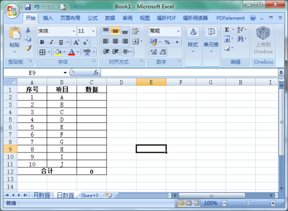Toggle wrap text
This screenshot has width=288, height=211.
pyautogui.click(x=135, y=31)
